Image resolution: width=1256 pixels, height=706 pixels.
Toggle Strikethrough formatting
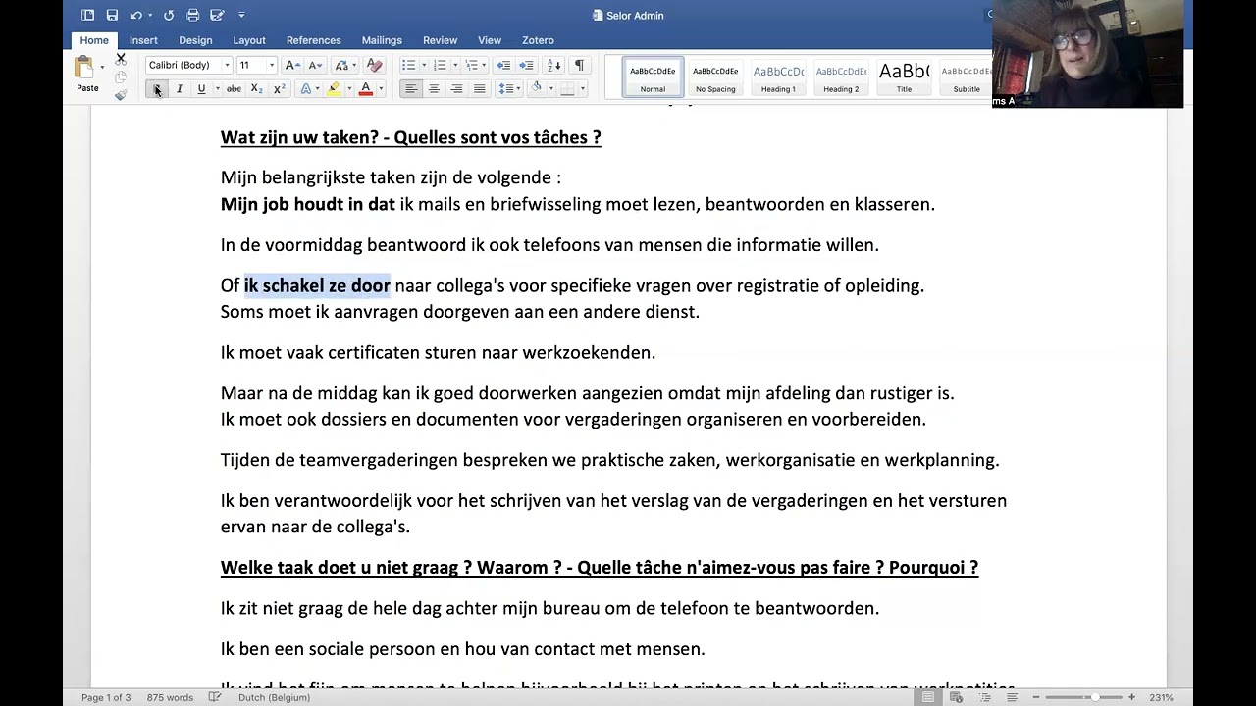tap(234, 88)
